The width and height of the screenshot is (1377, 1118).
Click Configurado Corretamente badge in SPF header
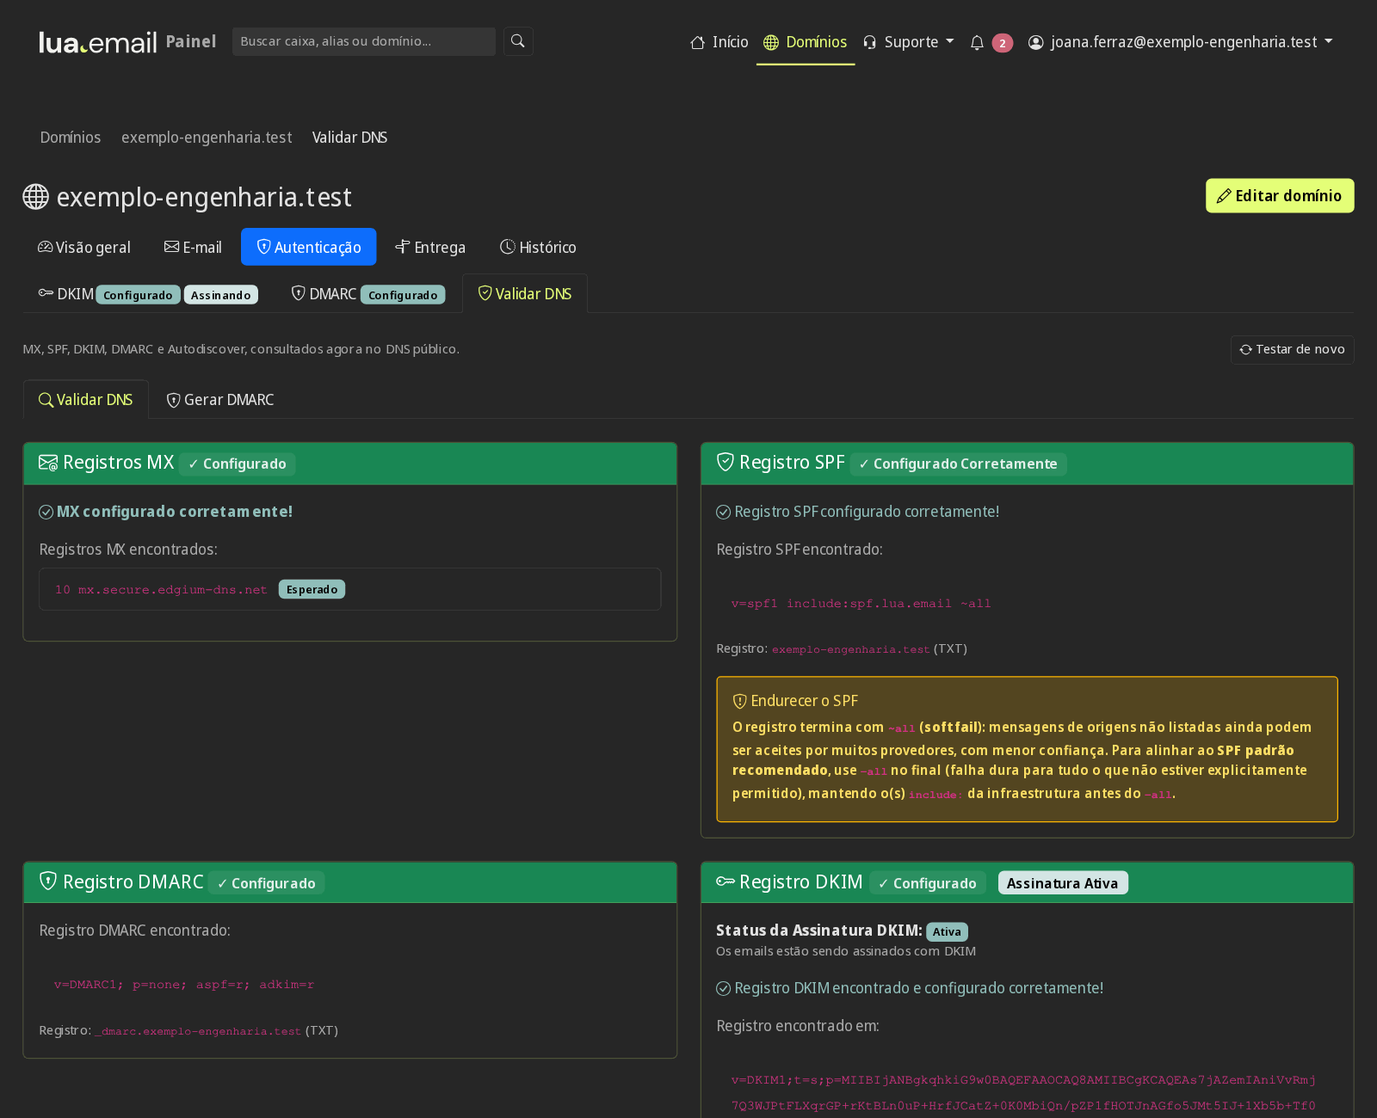(x=959, y=464)
